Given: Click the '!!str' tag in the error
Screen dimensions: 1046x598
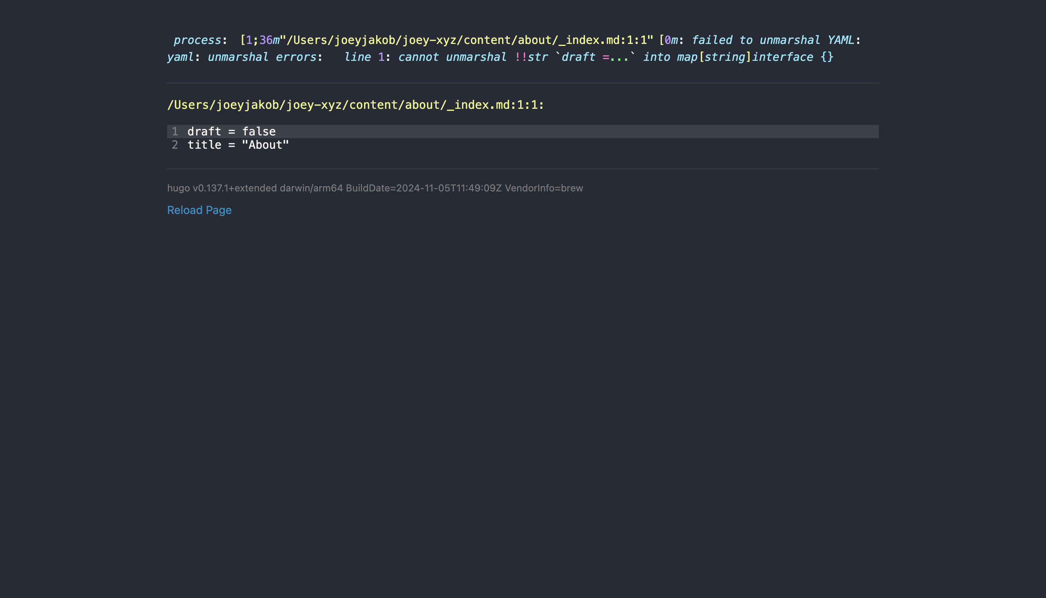Looking at the screenshot, I should coord(531,57).
